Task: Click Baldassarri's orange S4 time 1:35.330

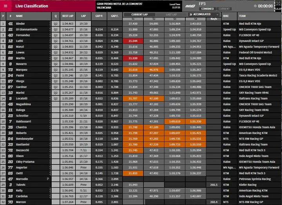Action: (x=195, y=121)
